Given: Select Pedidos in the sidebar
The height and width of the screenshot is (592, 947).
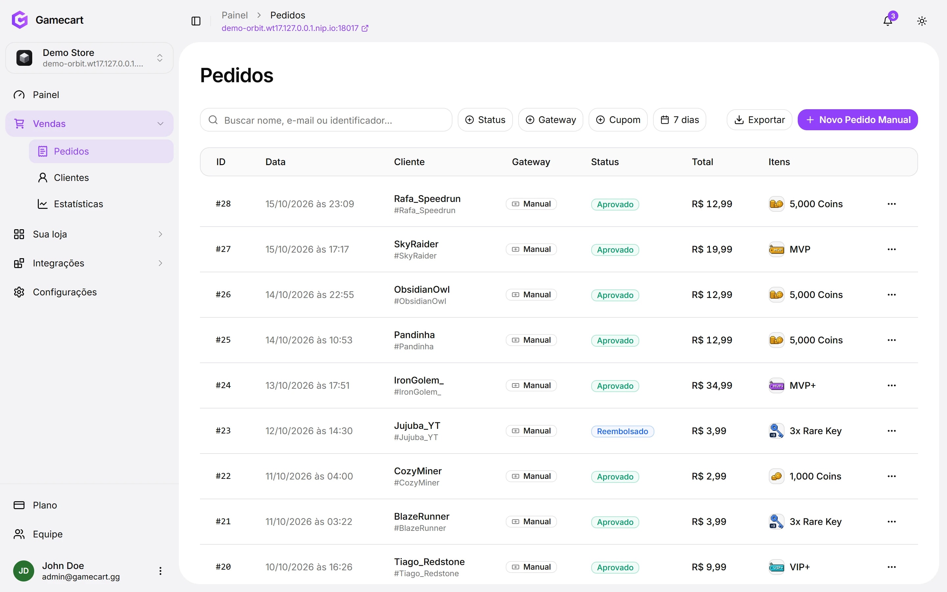Looking at the screenshot, I should (x=101, y=151).
